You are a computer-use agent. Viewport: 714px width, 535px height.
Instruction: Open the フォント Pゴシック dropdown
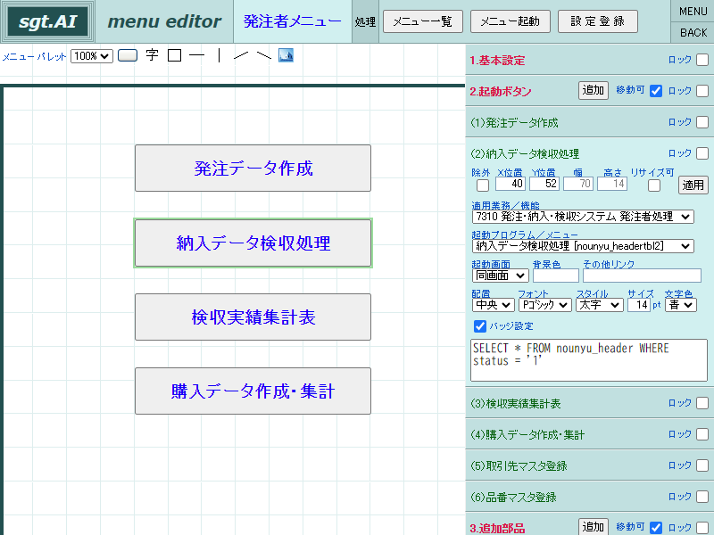(544, 305)
